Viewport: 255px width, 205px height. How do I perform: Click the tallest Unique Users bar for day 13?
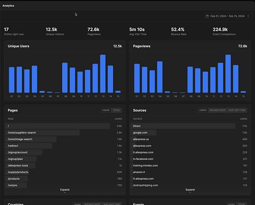point(103,74)
